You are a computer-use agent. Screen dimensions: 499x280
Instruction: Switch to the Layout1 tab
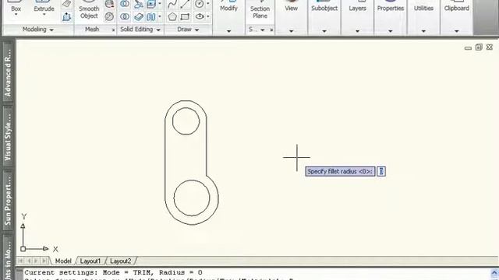90,261
